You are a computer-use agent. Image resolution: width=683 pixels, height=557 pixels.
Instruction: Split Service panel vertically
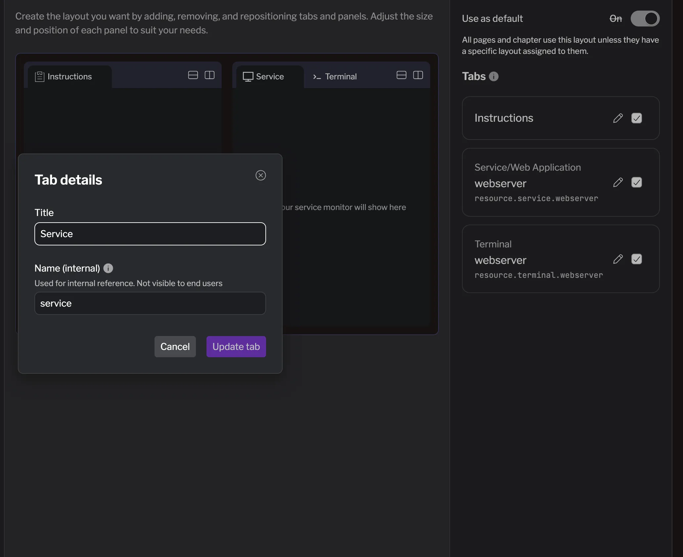418,75
